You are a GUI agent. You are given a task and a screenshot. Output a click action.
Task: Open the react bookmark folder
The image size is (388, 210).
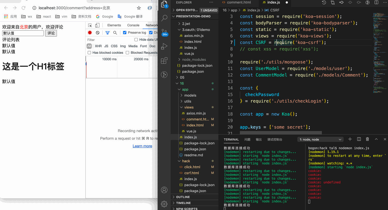[44, 17]
